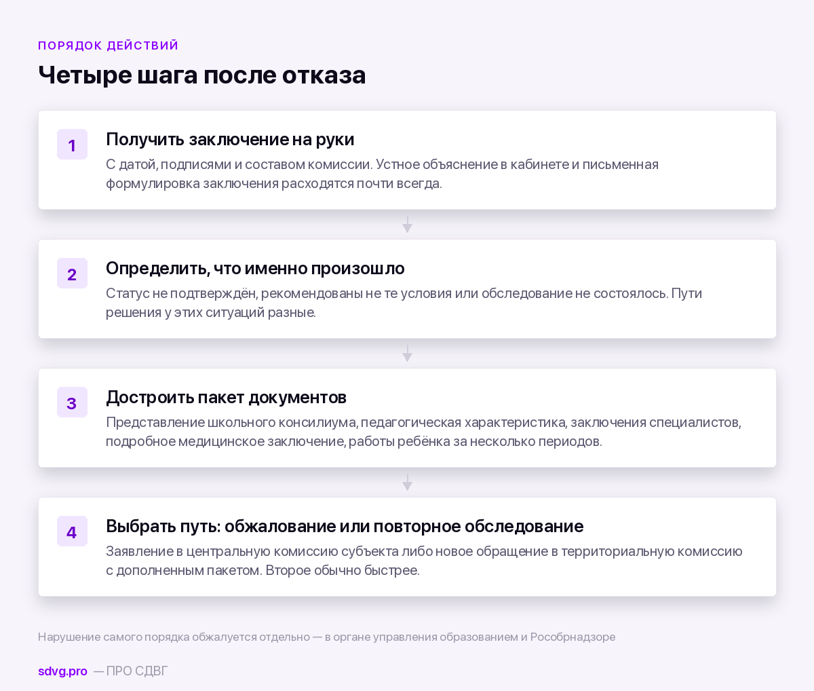Viewport: 814px width, 691px height.
Task: Click description starting 'Статус не подтверждён'
Action: coord(404,303)
